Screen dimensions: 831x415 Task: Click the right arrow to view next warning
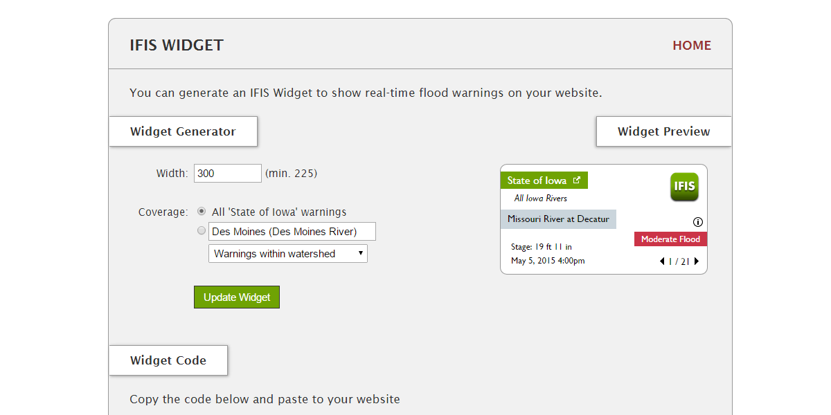pos(697,261)
